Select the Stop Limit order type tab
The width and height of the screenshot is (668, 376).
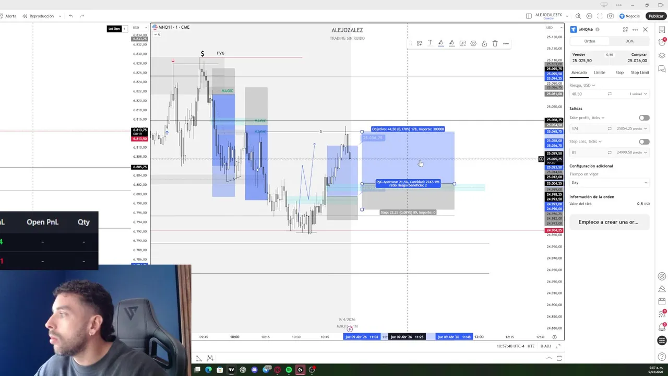[x=640, y=73]
